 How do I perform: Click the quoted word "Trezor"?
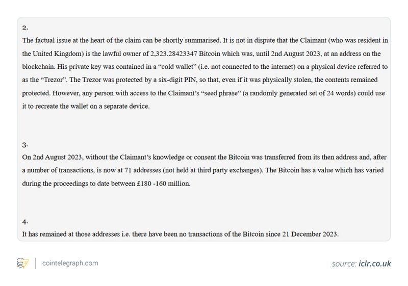click(x=55, y=80)
